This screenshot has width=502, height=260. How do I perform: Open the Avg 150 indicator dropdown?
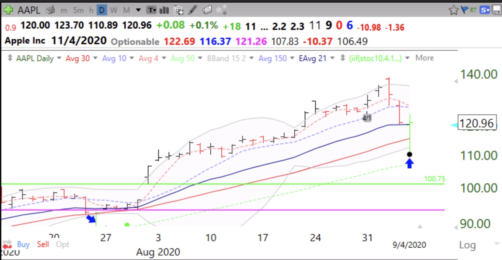[x=292, y=58]
